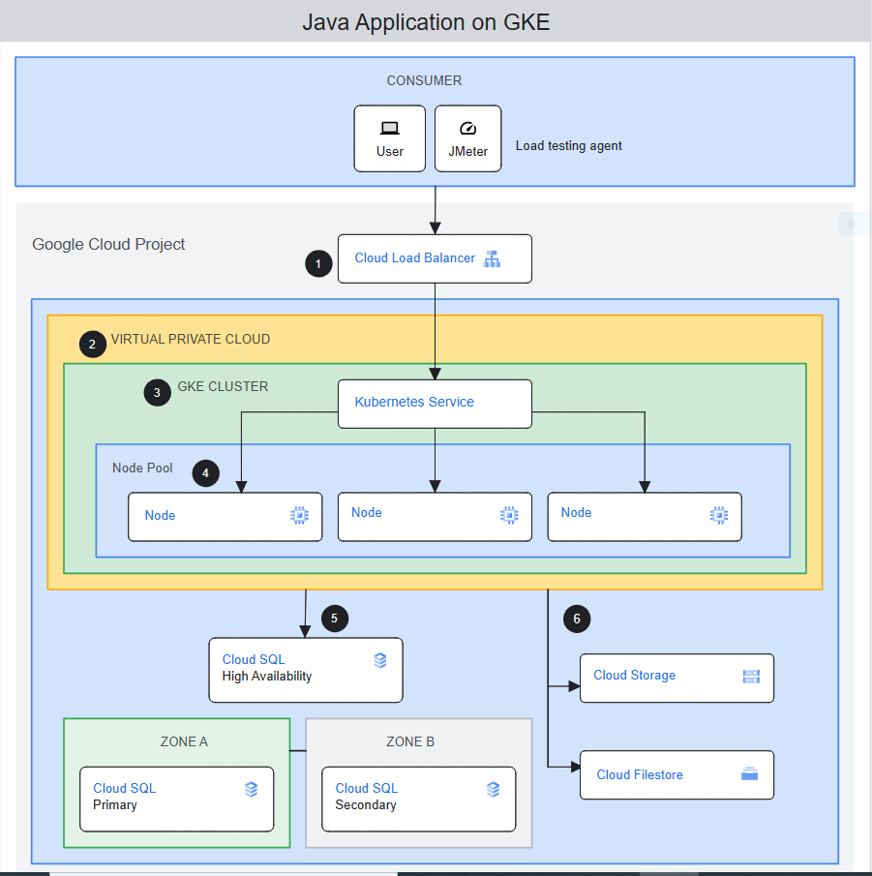Click the "Google Cloud Project" label
Image resolution: width=872 pixels, height=876 pixels.
108,244
